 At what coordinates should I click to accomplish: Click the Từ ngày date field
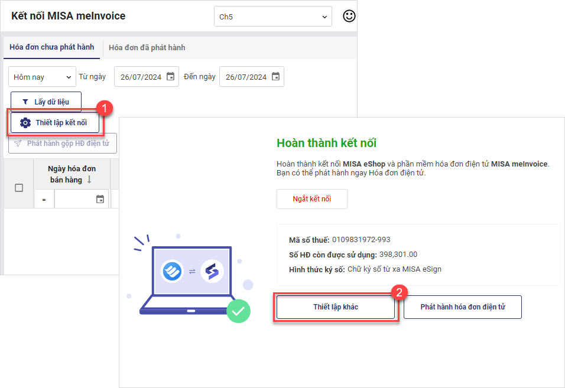click(x=147, y=77)
